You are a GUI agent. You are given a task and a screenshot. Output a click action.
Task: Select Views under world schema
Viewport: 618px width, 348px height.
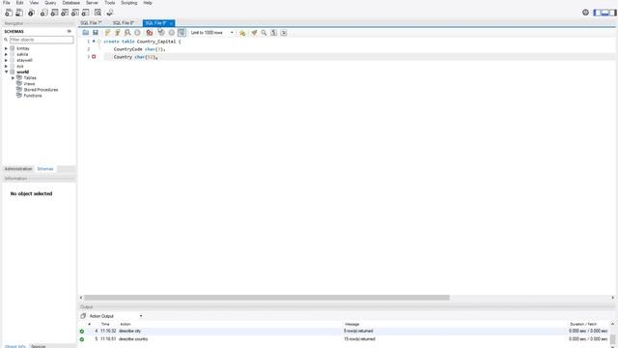[x=29, y=84]
